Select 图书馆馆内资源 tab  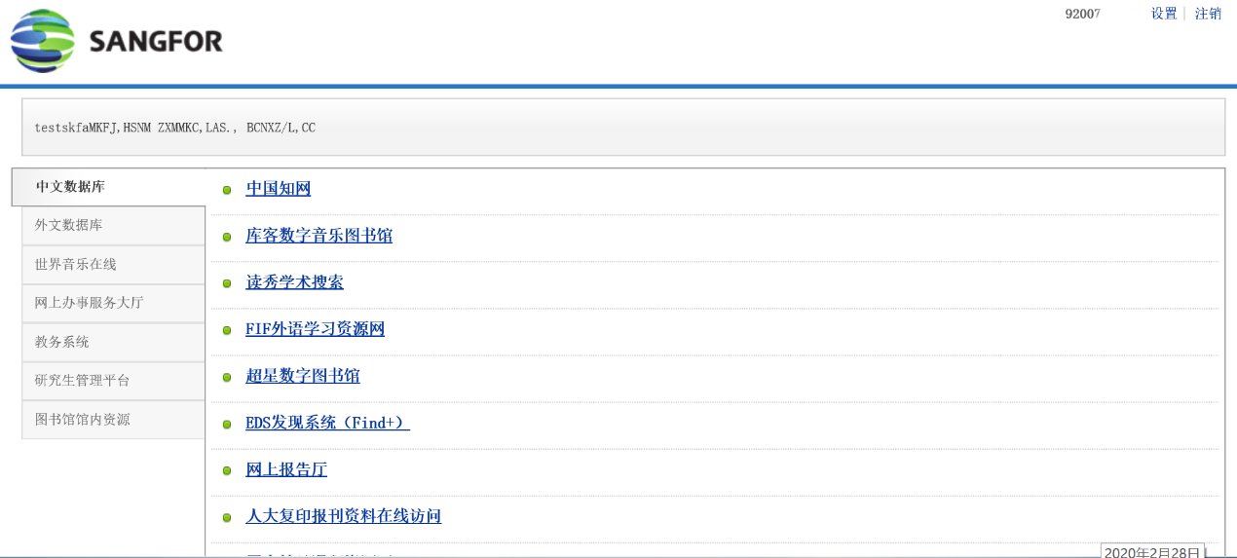point(113,420)
